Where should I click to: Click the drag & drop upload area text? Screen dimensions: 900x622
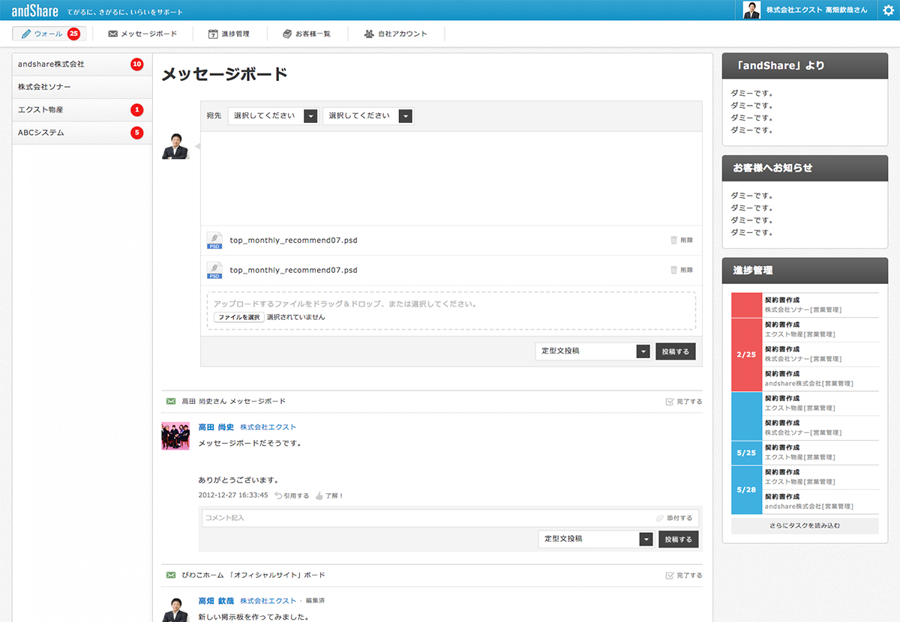[345, 304]
